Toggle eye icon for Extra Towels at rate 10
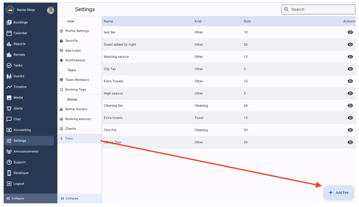 (x=350, y=81)
